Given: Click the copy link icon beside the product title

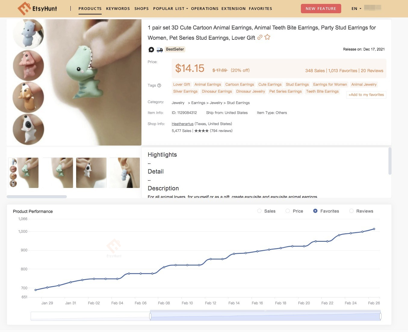Looking at the screenshot, I should tap(260, 37).
